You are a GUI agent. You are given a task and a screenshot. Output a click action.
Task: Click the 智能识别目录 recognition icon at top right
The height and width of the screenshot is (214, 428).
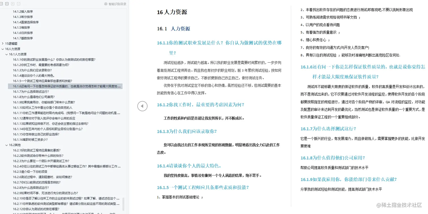[x=105, y=4]
